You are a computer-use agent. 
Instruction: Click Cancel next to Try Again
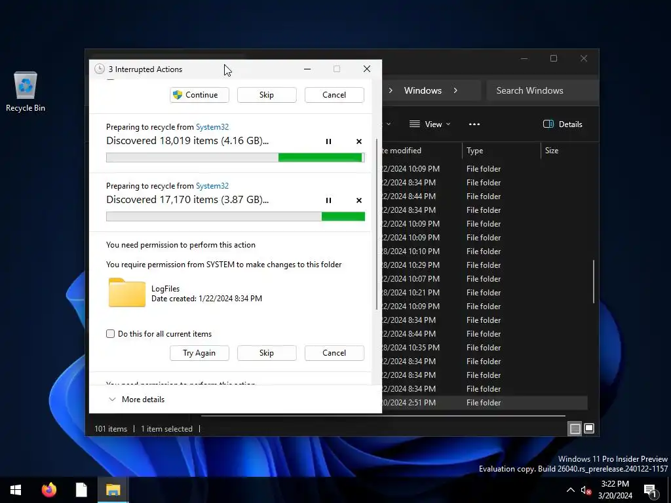click(x=334, y=353)
